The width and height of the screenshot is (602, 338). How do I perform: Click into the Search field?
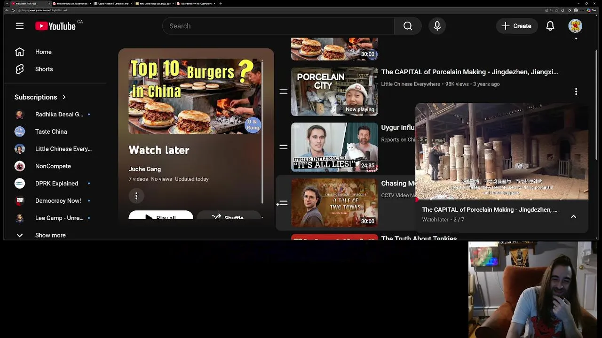pyautogui.click(x=278, y=26)
